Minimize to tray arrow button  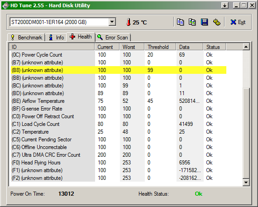tap(225, 5)
